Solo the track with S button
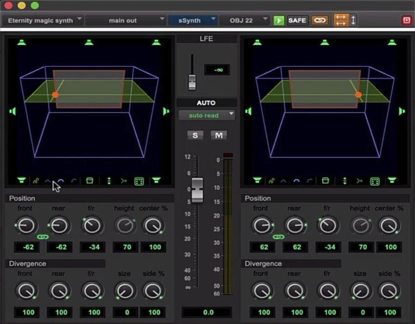The image size is (415, 324). point(195,135)
